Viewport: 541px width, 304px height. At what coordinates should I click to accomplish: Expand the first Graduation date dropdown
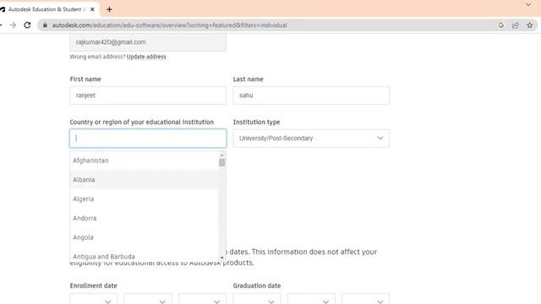257,300
